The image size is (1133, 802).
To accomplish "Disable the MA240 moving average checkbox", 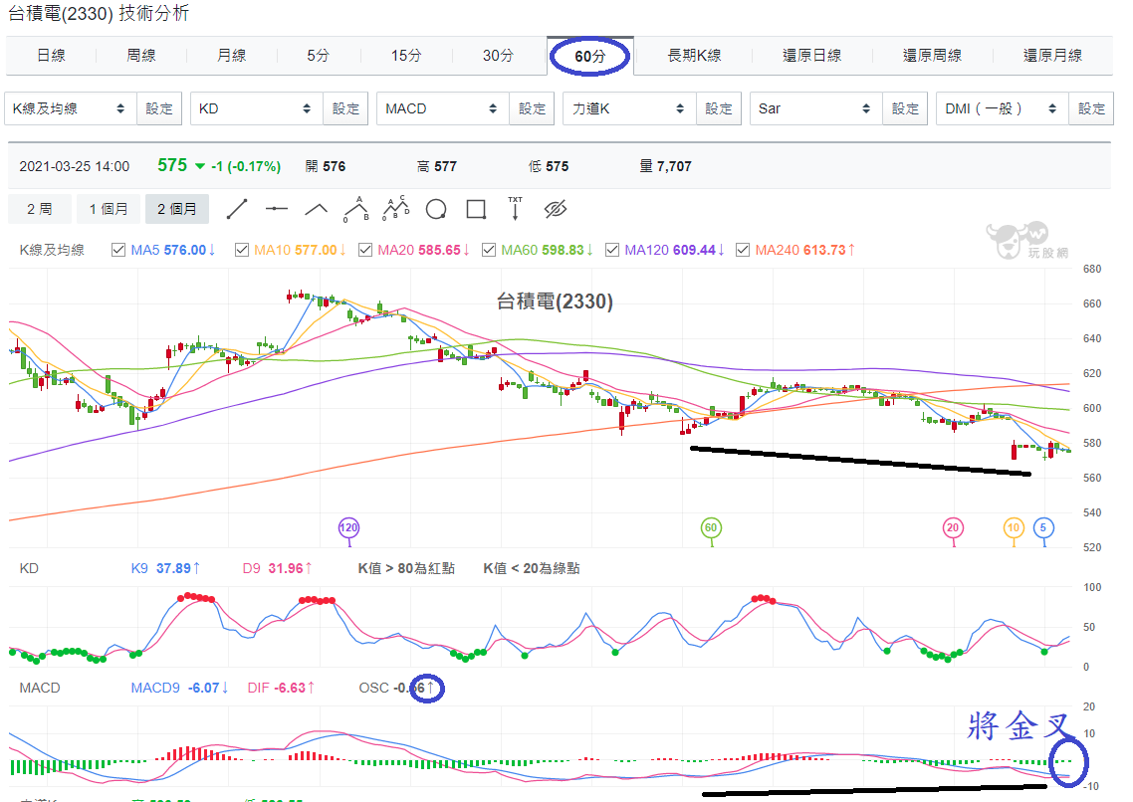I will (x=743, y=250).
